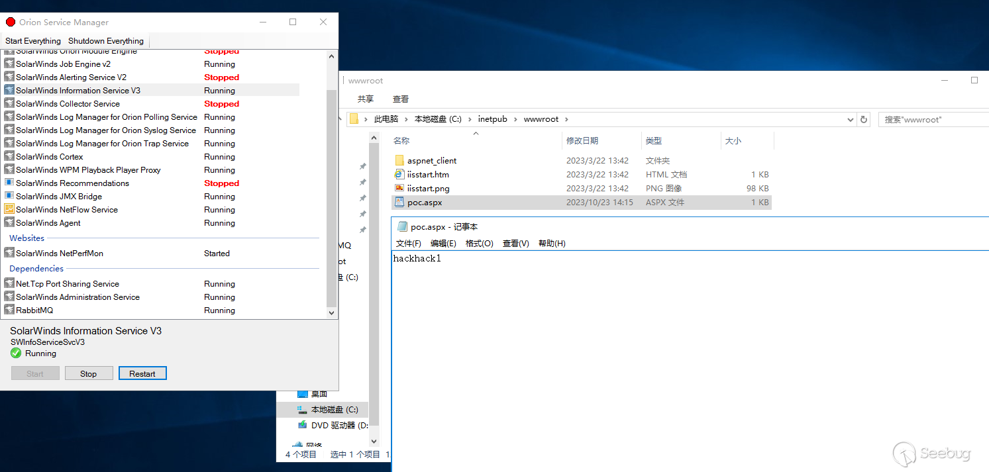The height and width of the screenshot is (472, 989).
Task: Switch to the 共享 tab in Explorer
Action: tap(366, 99)
